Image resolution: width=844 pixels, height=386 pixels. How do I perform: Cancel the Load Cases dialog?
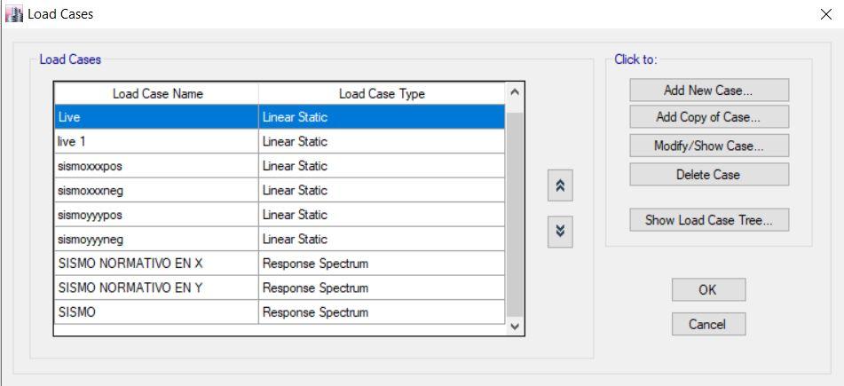tap(707, 325)
